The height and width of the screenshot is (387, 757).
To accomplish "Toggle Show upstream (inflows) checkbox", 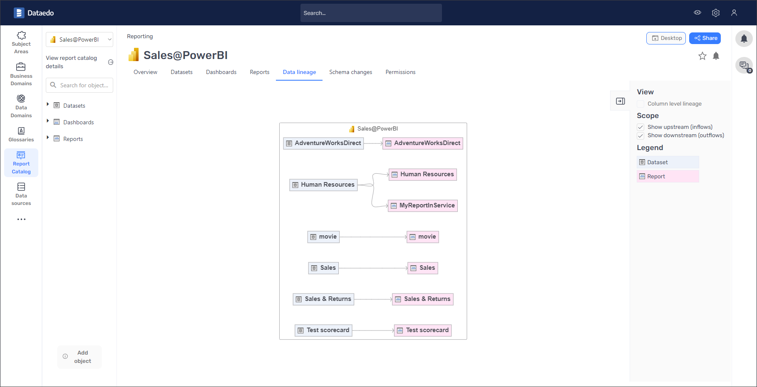I will click(640, 127).
